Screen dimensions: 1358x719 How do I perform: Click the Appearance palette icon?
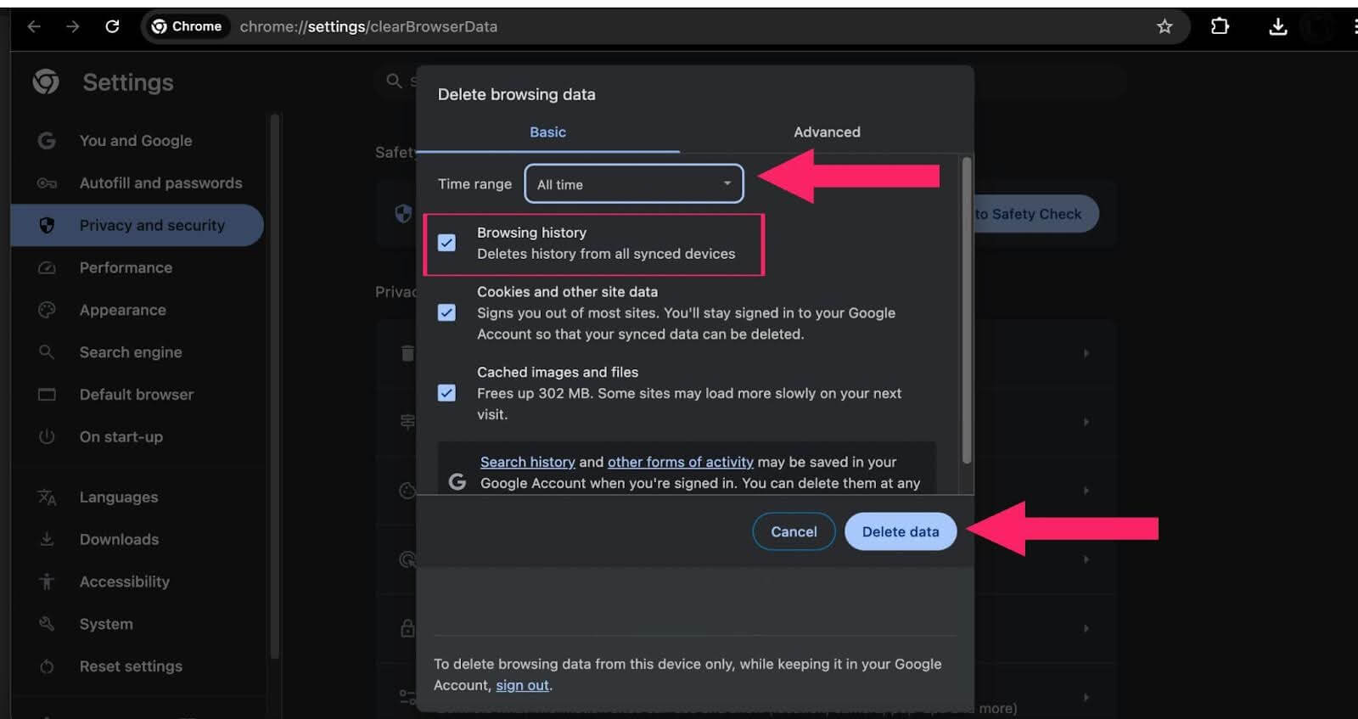(47, 310)
